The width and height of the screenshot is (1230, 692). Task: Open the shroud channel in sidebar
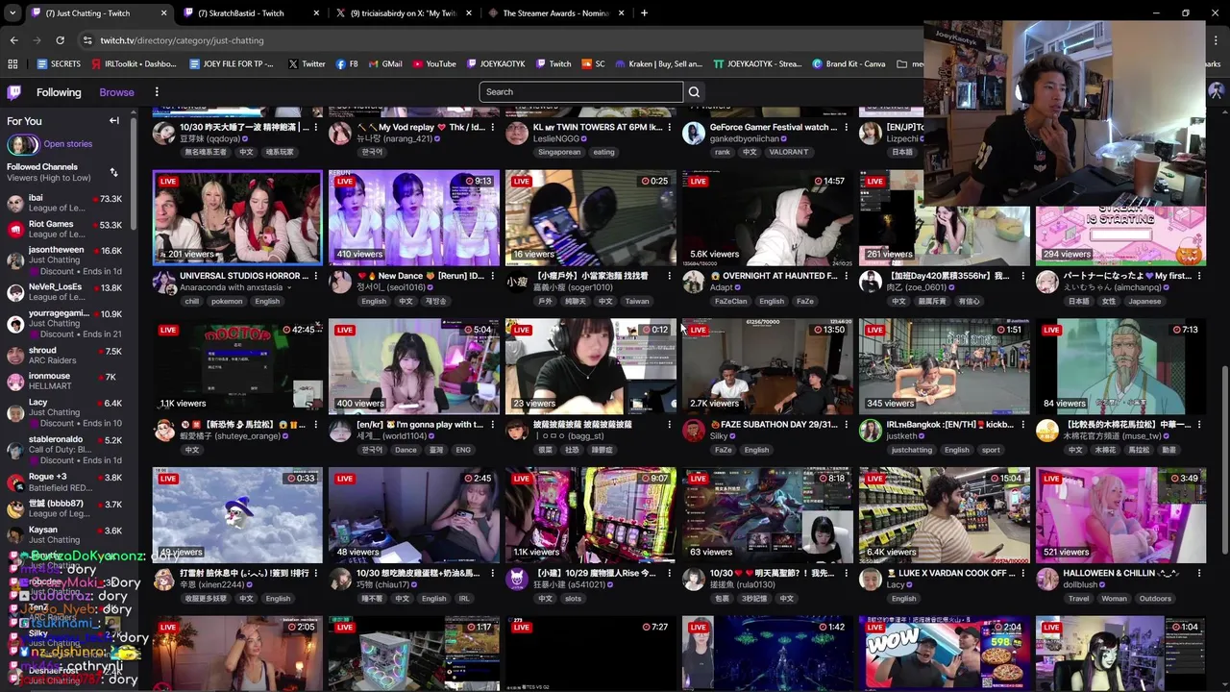click(63, 356)
